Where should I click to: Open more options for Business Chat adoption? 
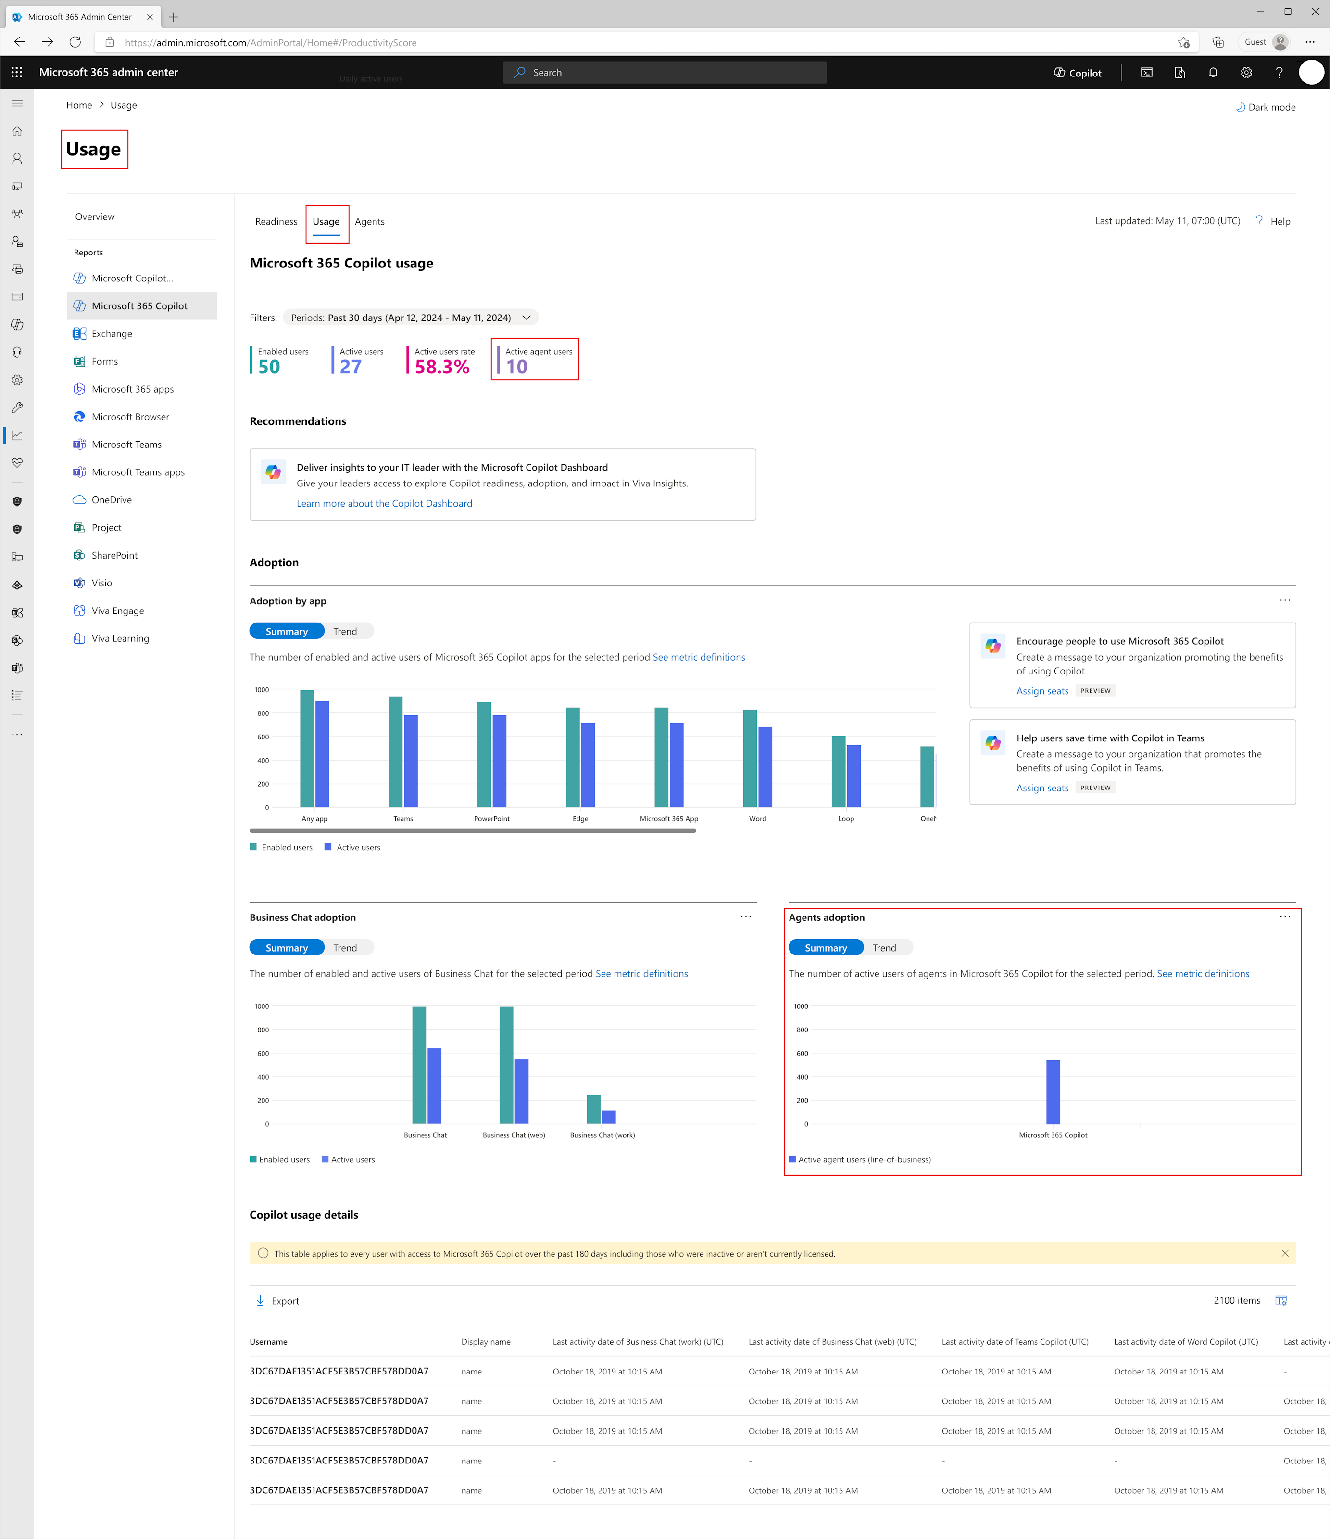[746, 916]
